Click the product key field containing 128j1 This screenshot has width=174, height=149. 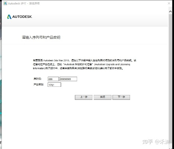pyautogui.click(x=54, y=85)
